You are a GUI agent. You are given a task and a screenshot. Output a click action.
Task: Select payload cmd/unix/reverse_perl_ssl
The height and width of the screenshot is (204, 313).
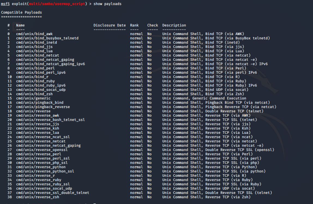coord(43,158)
